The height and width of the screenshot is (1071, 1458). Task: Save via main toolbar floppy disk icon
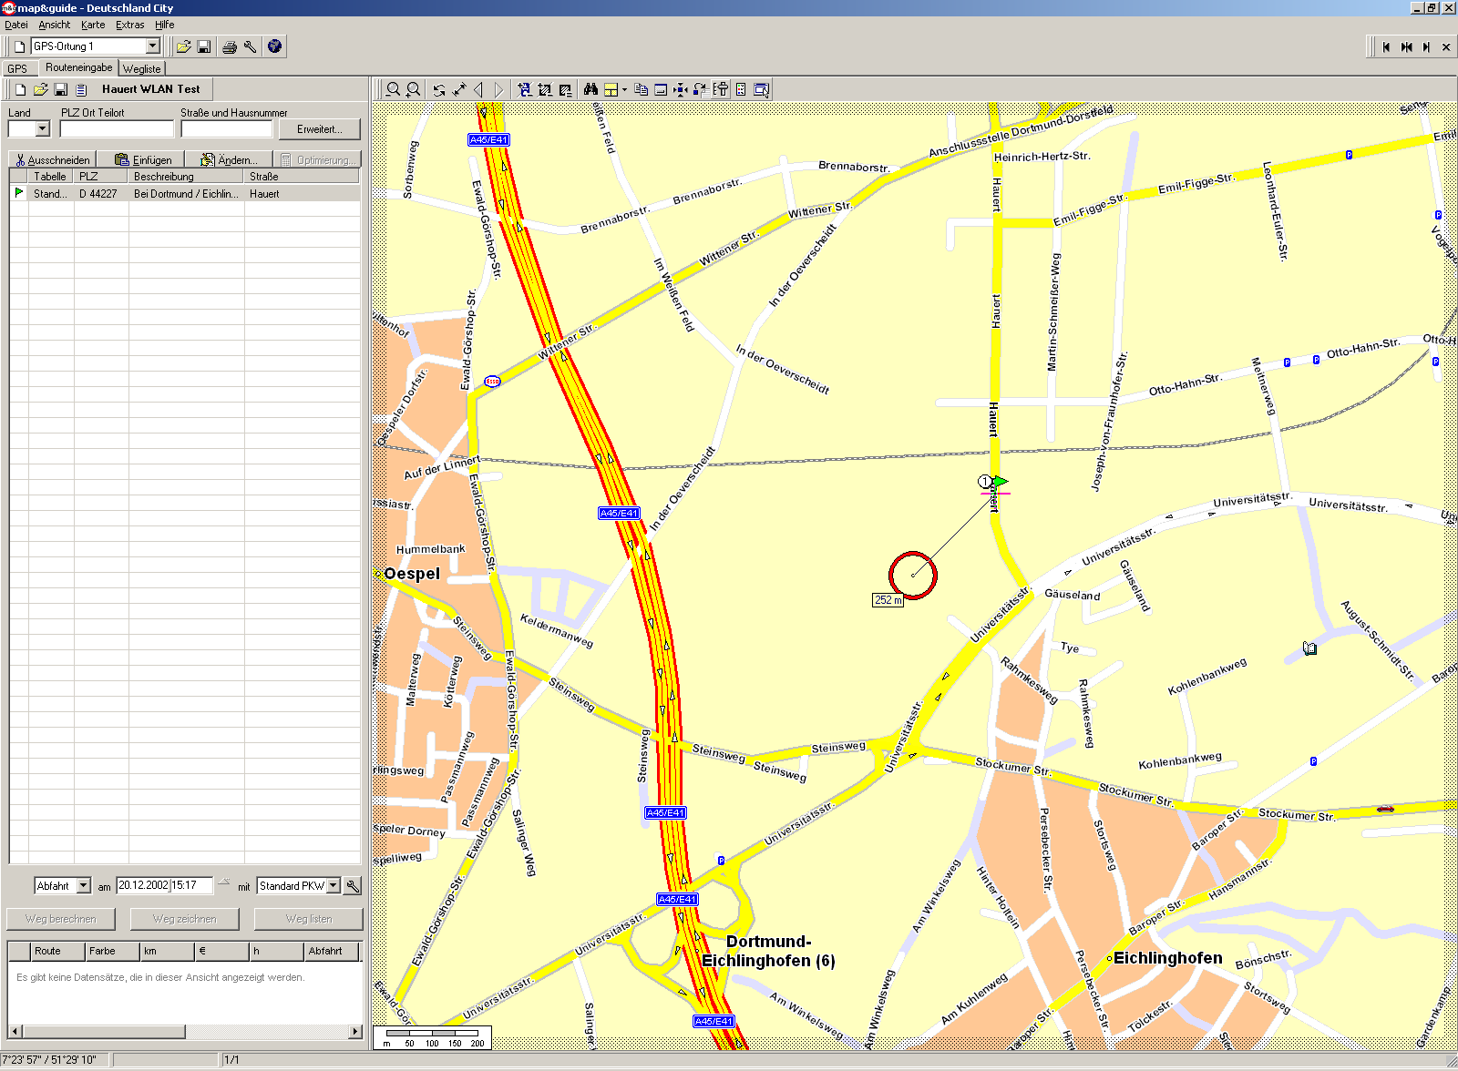[204, 46]
